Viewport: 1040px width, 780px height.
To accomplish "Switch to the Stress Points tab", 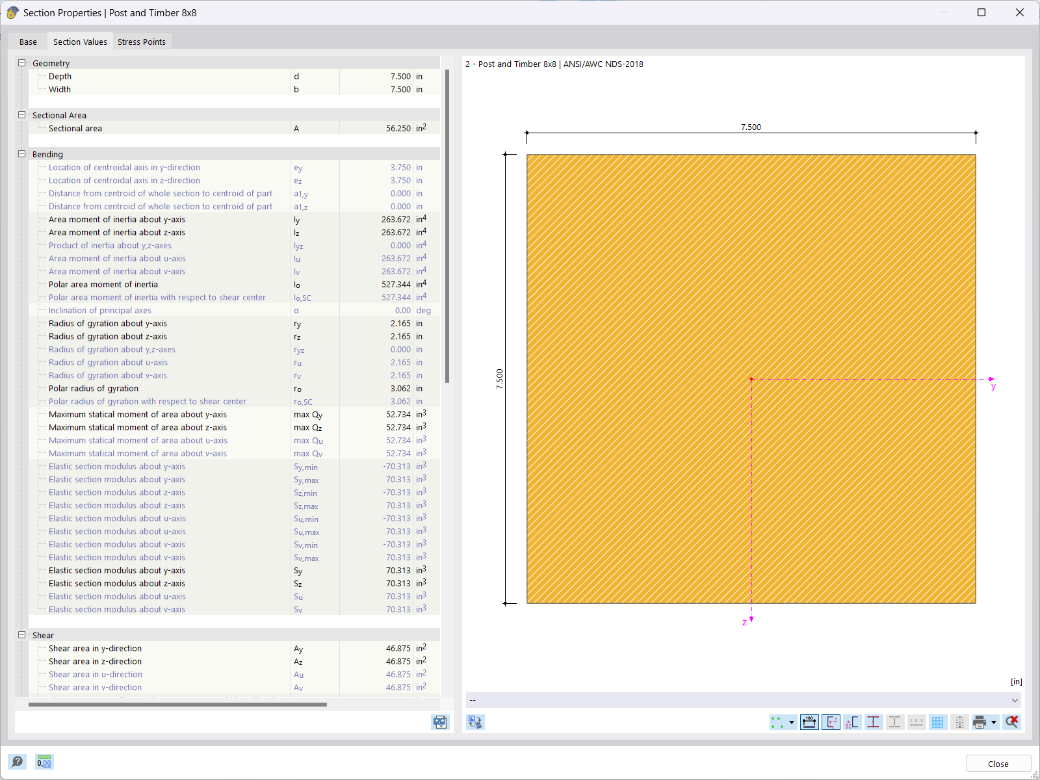I will [x=142, y=41].
